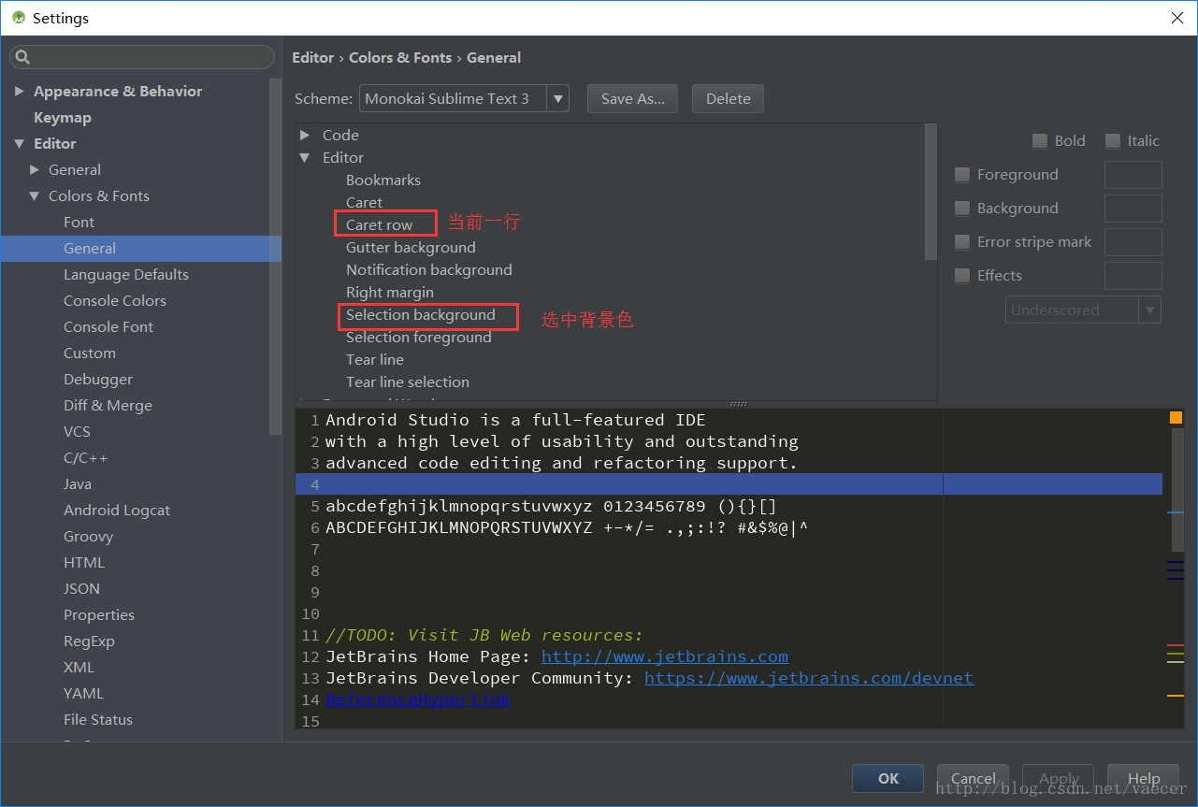Open Groovy color settings
The image size is (1198, 807).
88,536
